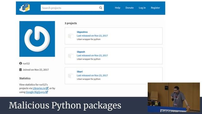
Task: Click the PyPI logo in header
Action: [x=25, y=8]
